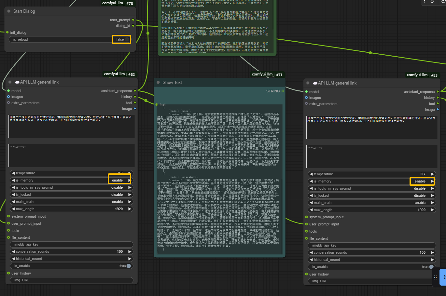This screenshot has width=446, height=296.
Task: Click the STRING output grid icon on Show Text
Action: [283, 91]
